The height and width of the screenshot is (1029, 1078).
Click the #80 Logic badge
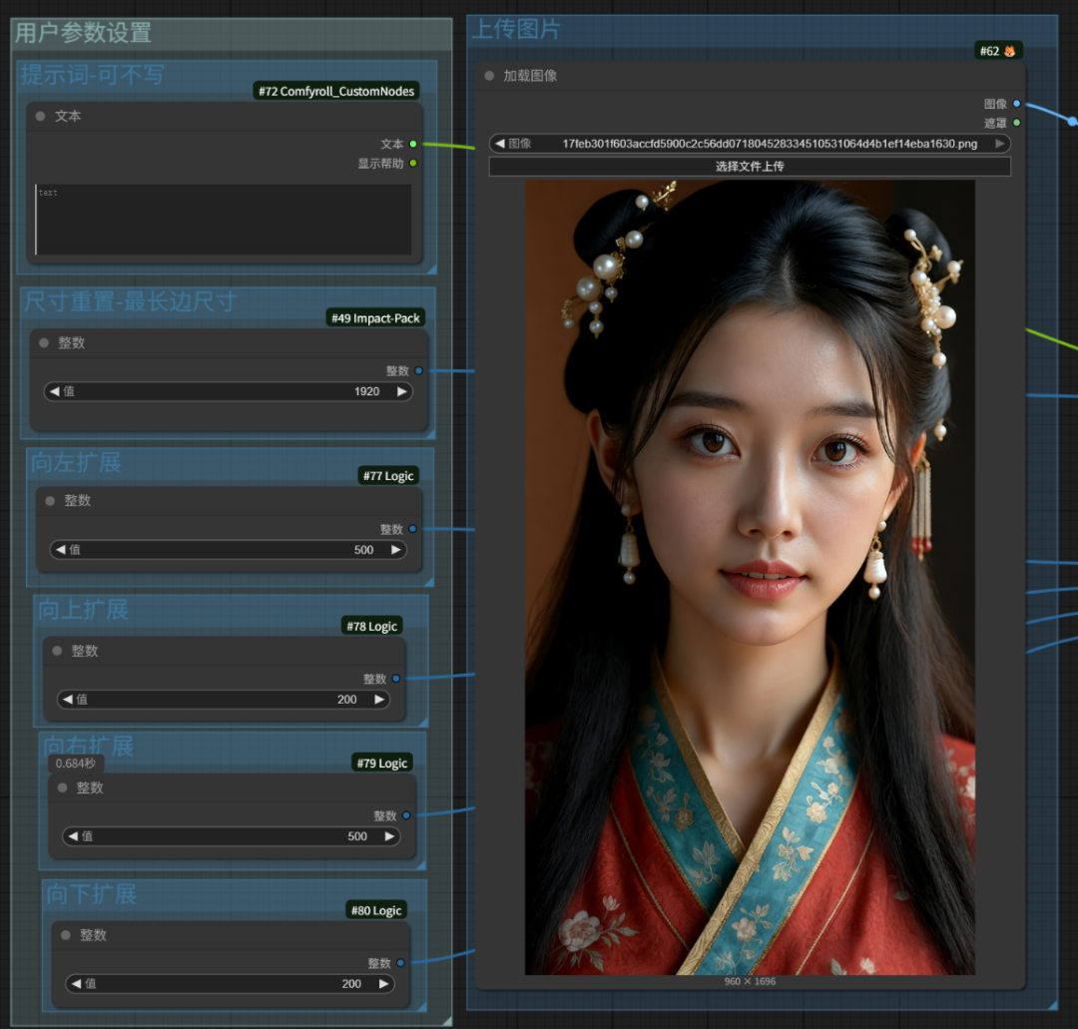tap(376, 910)
